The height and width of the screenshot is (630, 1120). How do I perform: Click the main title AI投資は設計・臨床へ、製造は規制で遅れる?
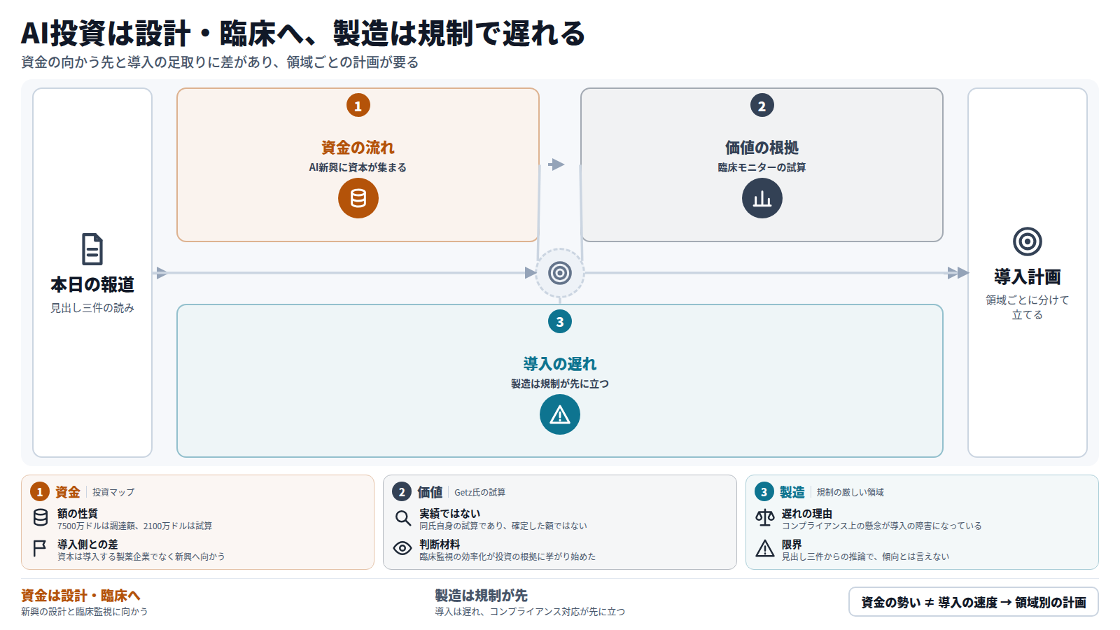point(302,34)
